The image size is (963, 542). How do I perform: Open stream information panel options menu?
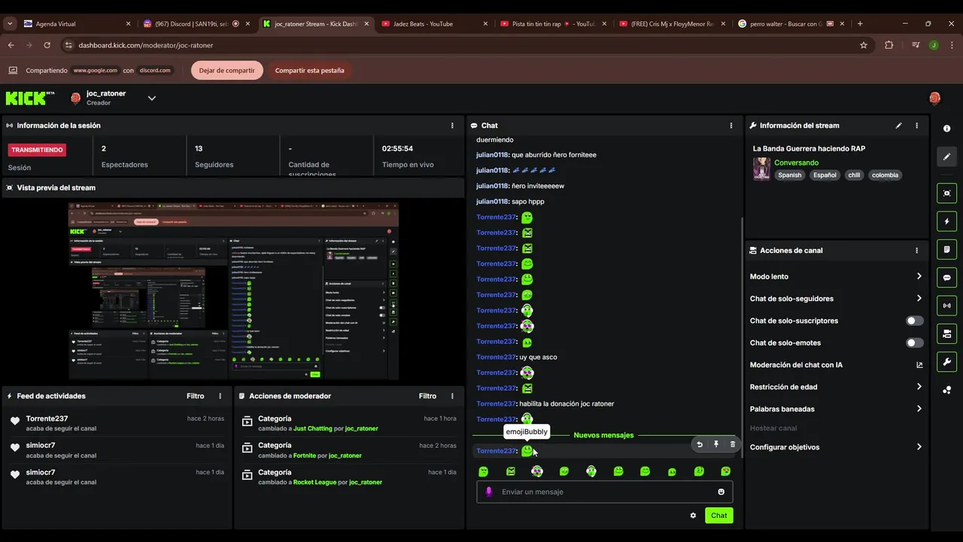click(916, 126)
